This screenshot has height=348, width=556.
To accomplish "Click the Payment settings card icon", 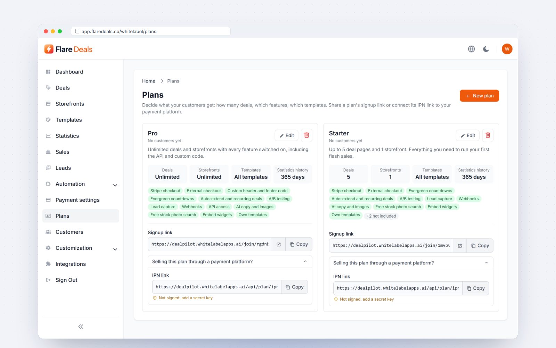I will pos(48,200).
